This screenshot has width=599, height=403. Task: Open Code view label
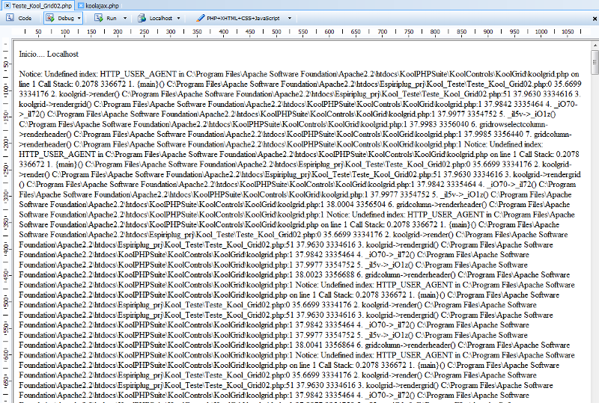point(25,18)
